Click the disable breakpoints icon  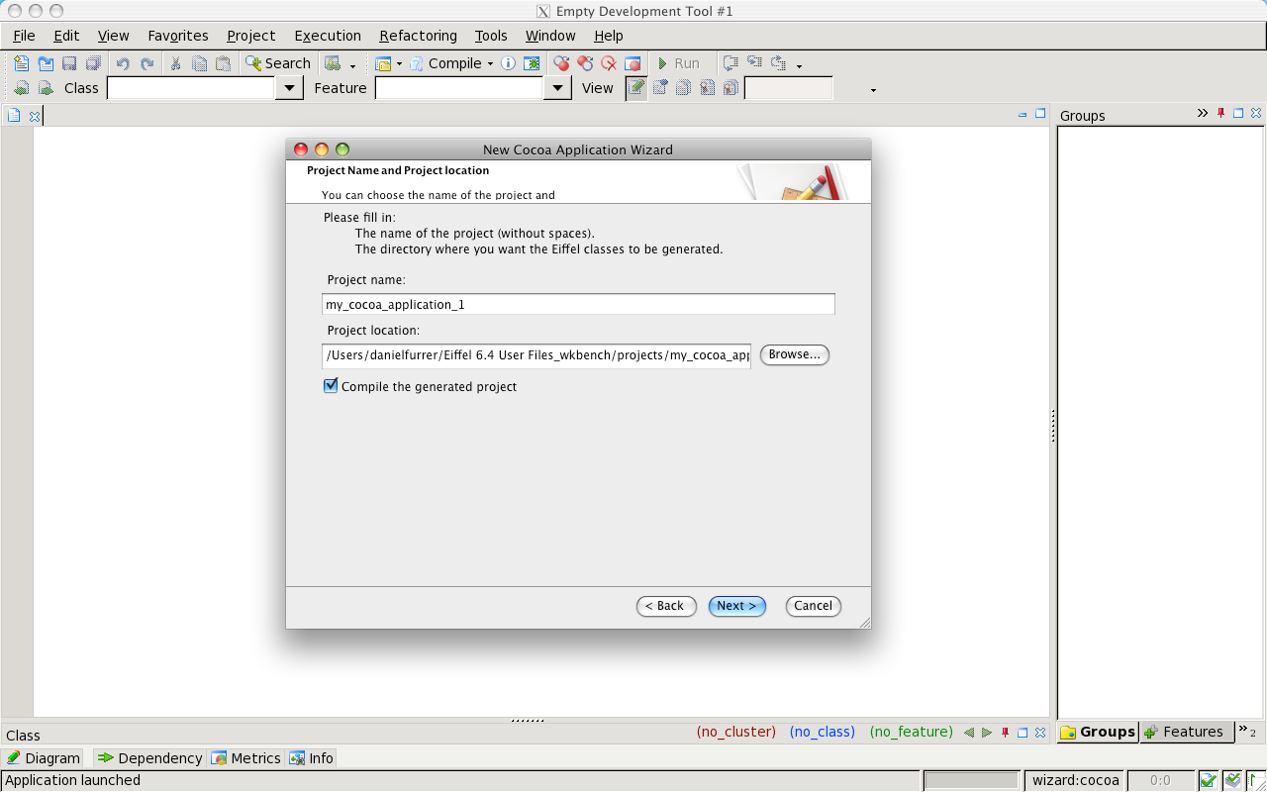585,63
